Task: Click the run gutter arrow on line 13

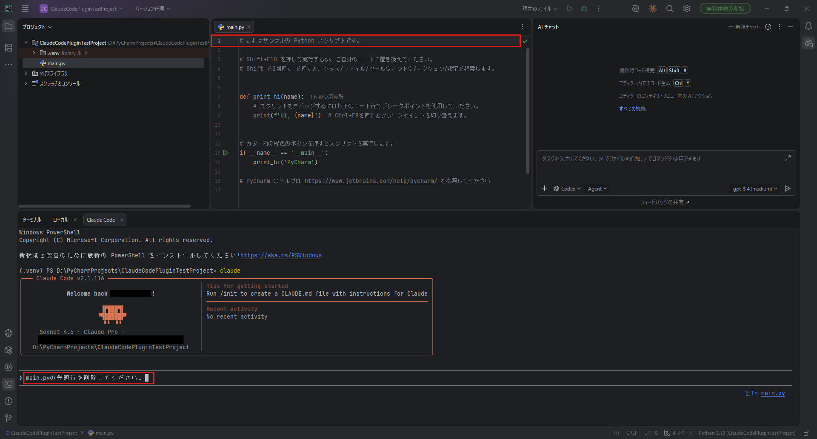Action: tap(226, 153)
